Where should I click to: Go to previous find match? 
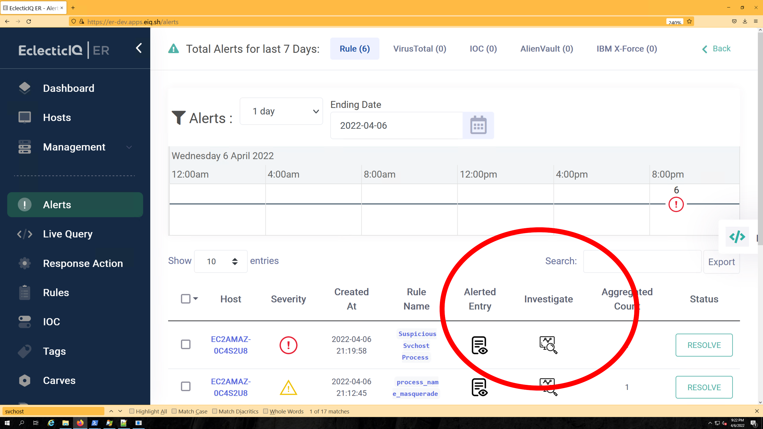pyautogui.click(x=111, y=411)
